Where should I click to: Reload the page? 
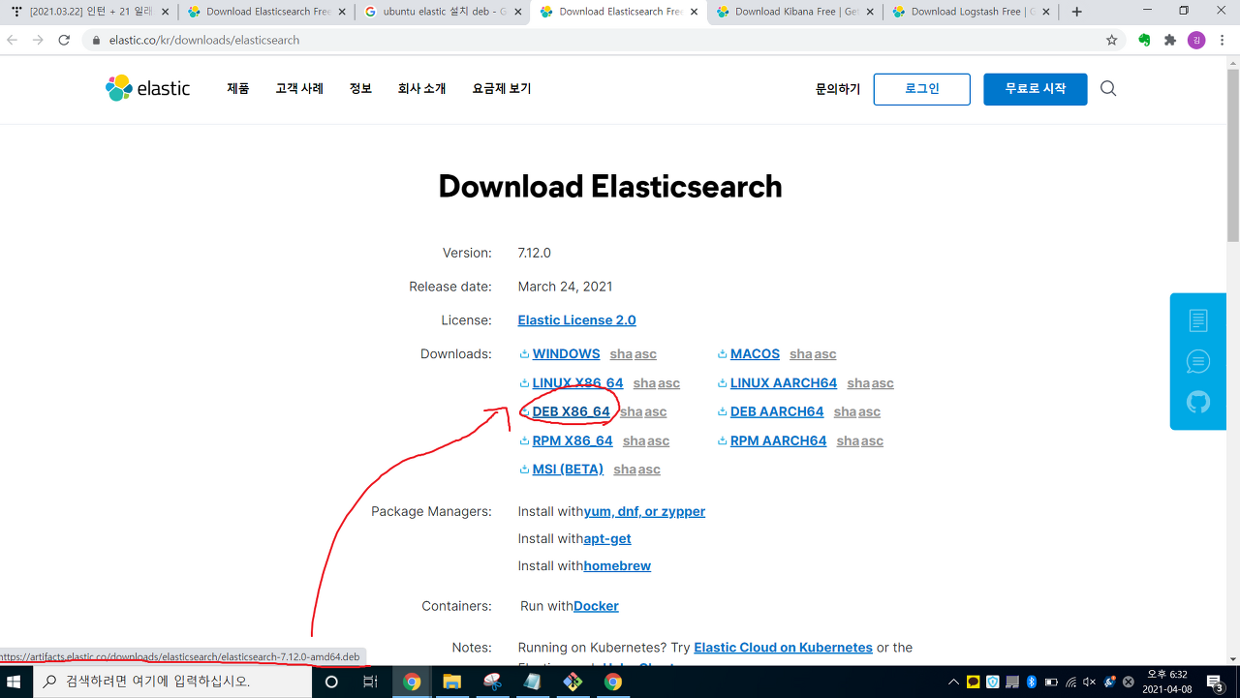tap(64, 40)
